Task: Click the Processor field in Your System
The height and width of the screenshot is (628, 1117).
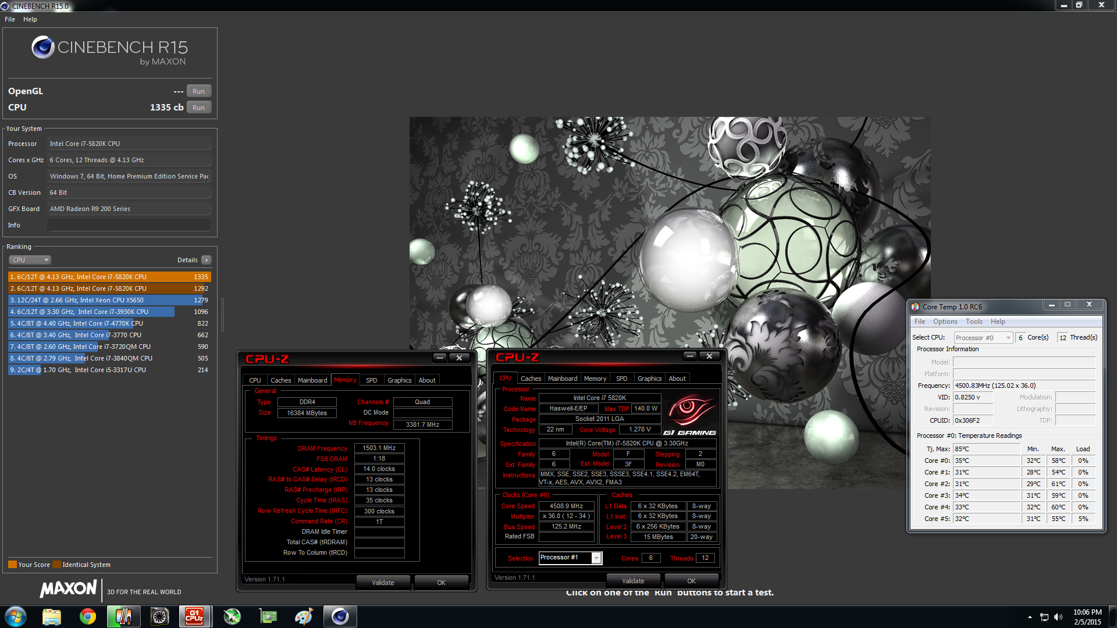Action: 129,144
